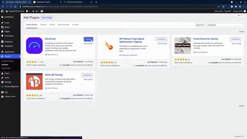Click the Nelio AB Testing logo thumbnail
Screen dimensions: 247x139
[x=34, y=81]
